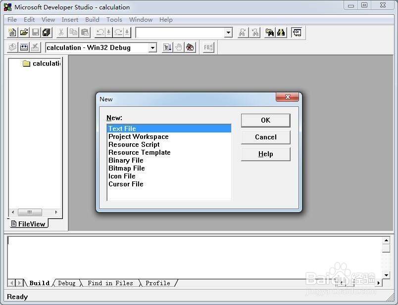
Task: Click the Go debug icon
Action: tap(167, 47)
